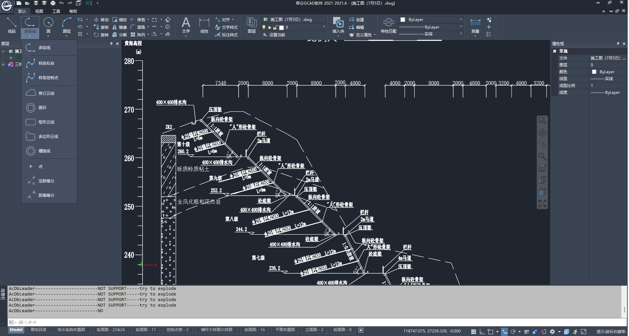Click the 分解 explode tool
Image resolution: width=629 pixels, height=336 pixels.
120,35
